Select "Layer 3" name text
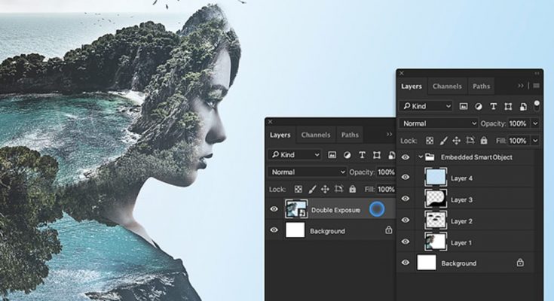This screenshot has height=301, width=554. coord(461,199)
